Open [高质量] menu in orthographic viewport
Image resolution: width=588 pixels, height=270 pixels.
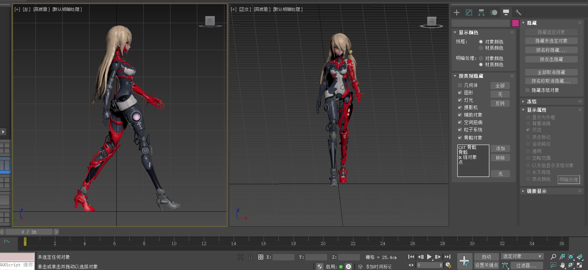[x=262, y=9]
